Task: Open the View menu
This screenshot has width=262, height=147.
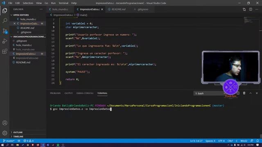Action: [x=39, y=3]
